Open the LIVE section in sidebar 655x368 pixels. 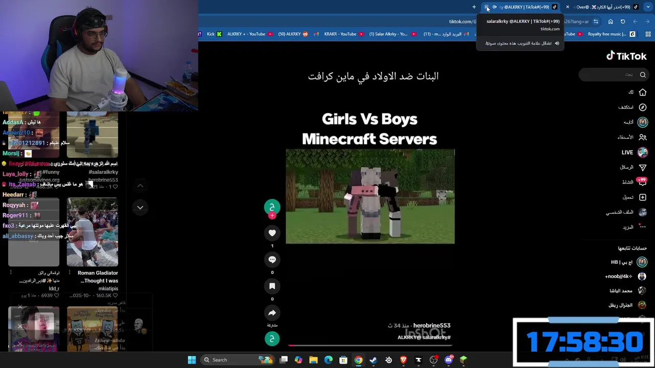click(x=635, y=152)
